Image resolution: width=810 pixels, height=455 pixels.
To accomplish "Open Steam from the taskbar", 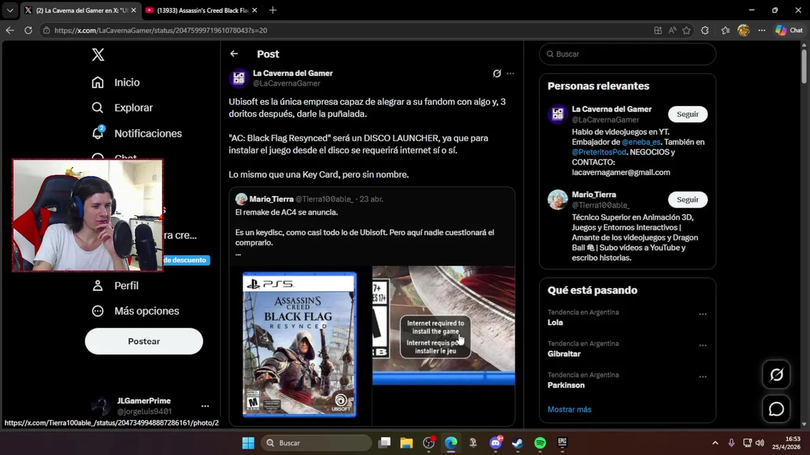I will pos(518,443).
